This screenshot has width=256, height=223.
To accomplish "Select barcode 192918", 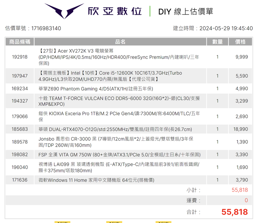I will click(x=20, y=57).
